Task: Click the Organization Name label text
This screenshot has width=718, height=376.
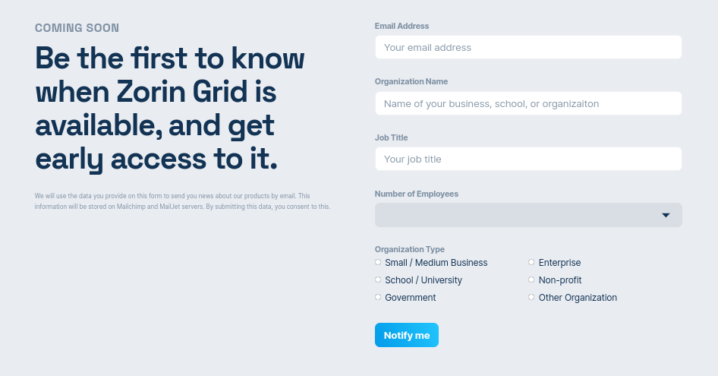Action: tap(411, 81)
